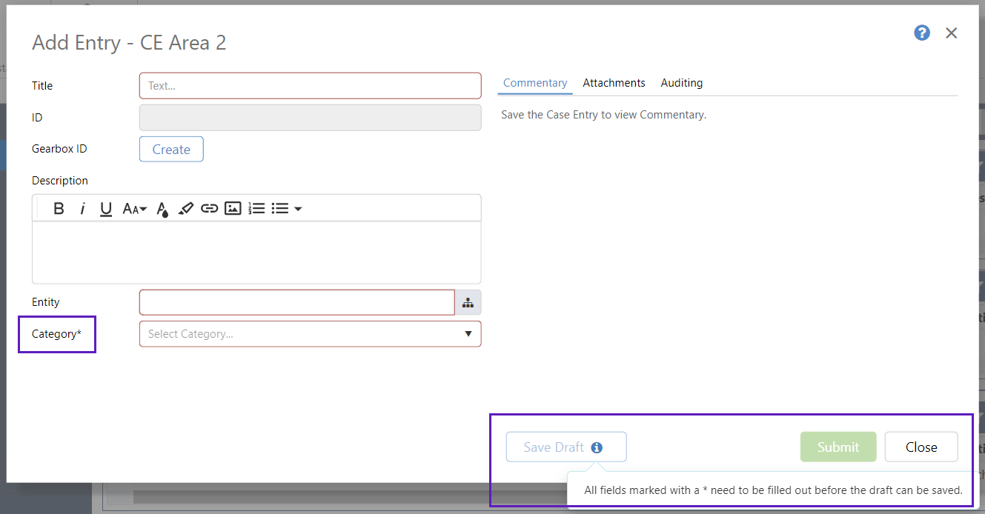
Task: Insert an image into Description
Action: [233, 209]
